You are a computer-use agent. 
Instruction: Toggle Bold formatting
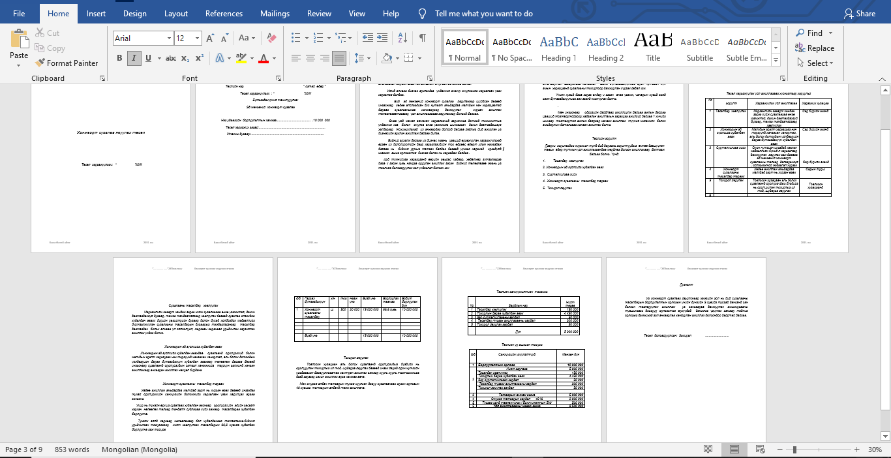(119, 58)
